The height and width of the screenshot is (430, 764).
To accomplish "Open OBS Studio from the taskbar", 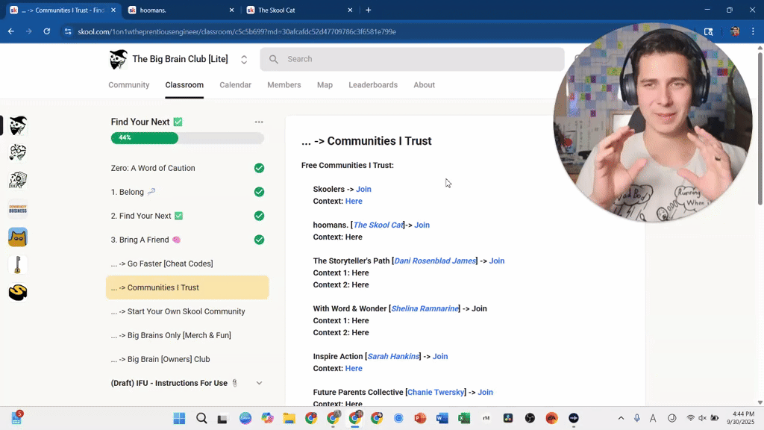I will (530, 418).
